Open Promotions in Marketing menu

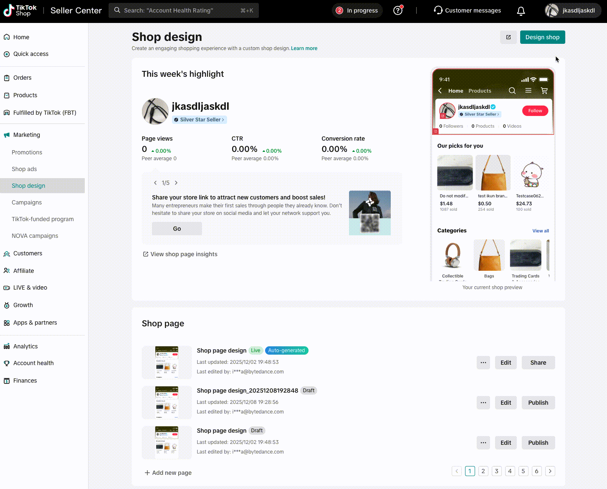tap(27, 152)
